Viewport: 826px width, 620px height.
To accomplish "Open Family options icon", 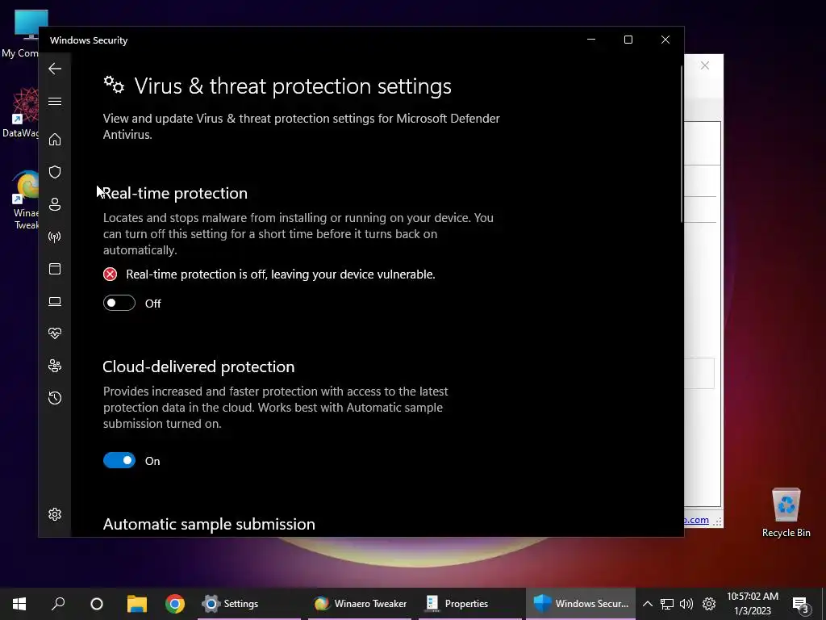I will tap(55, 366).
